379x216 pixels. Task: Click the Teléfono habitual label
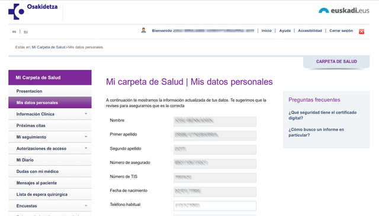tap(125, 204)
